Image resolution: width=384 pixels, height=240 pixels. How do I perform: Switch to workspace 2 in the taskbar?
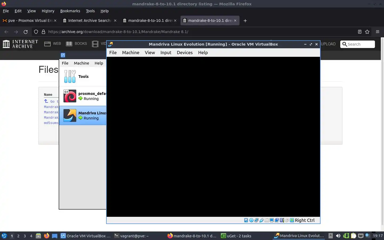18,236
